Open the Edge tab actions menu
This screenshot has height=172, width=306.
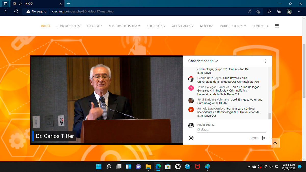5,4
